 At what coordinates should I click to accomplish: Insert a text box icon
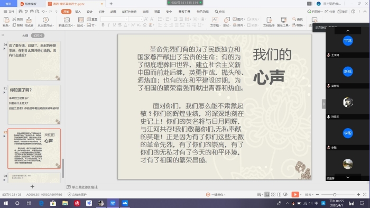tap(215, 20)
